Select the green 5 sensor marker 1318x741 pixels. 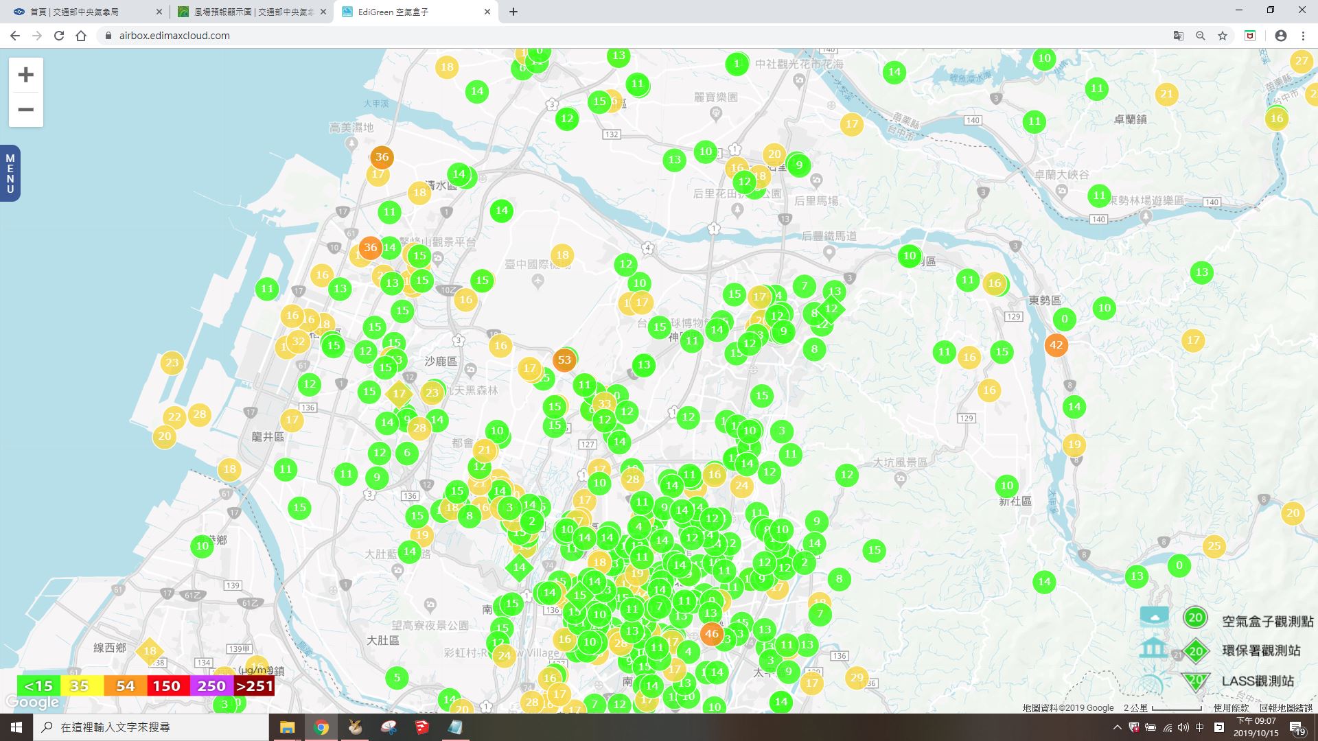click(397, 679)
